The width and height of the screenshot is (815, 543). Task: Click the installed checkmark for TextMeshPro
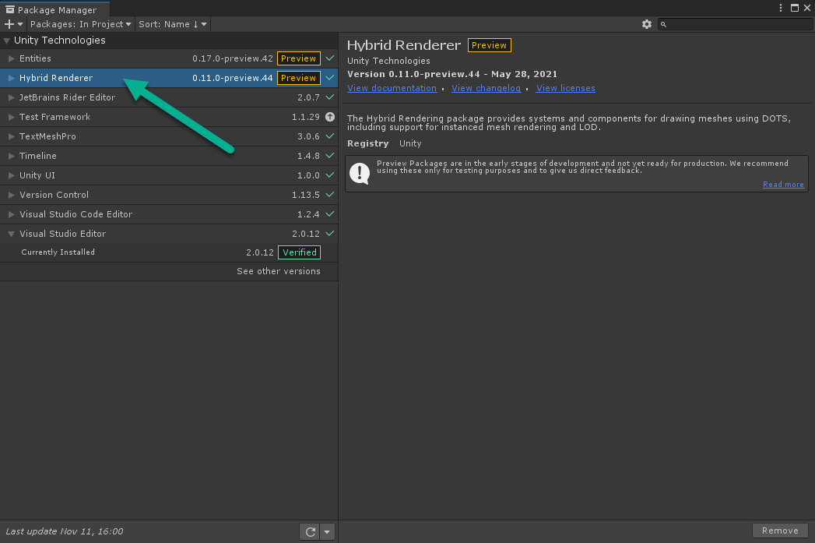pyautogui.click(x=330, y=136)
